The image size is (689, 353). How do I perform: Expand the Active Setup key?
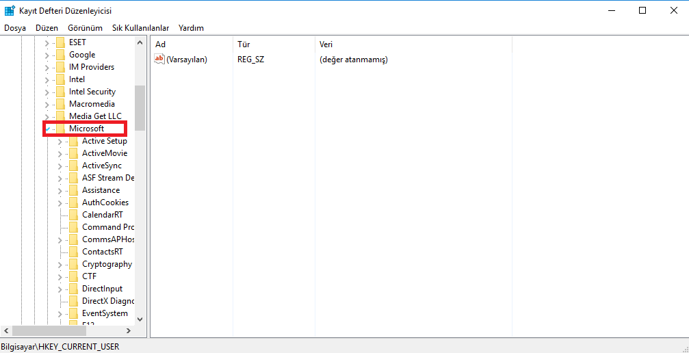click(x=60, y=141)
